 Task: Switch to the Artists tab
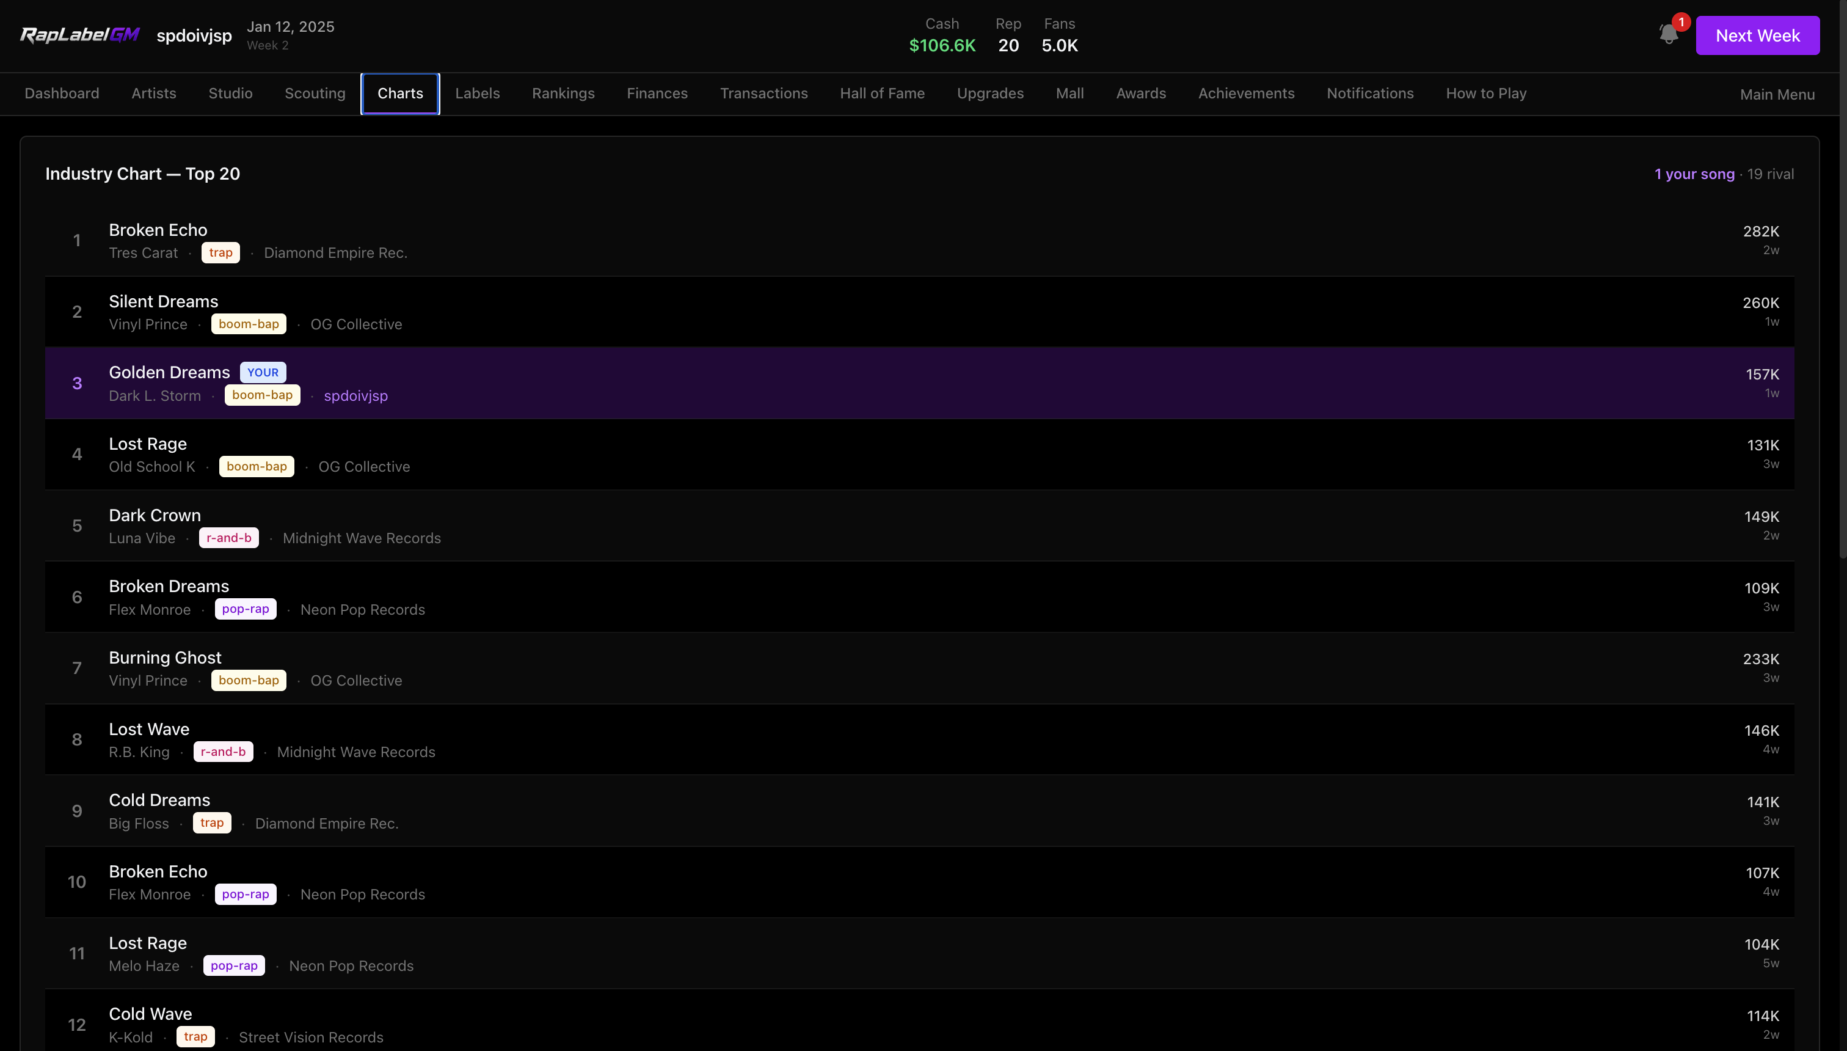click(154, 93)
